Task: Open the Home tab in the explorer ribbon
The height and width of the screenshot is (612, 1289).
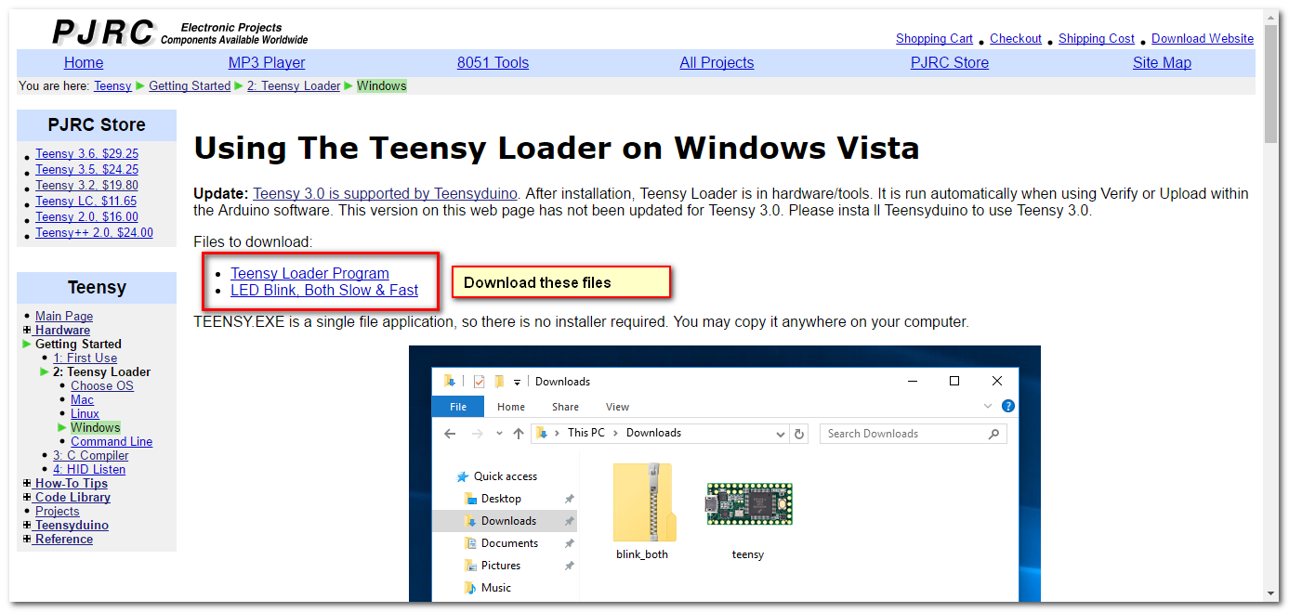Action: (511, 407)
